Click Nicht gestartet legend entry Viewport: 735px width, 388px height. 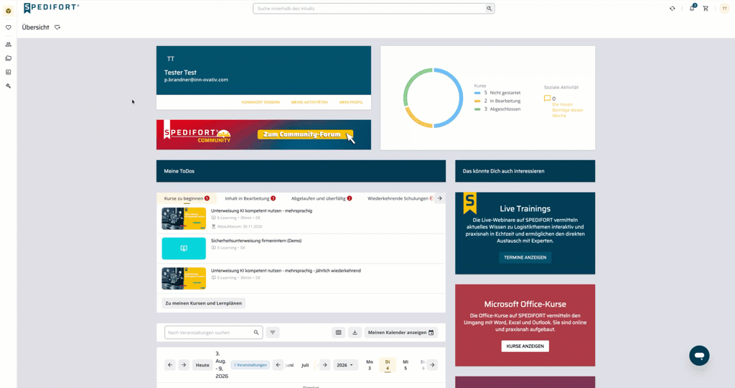pyautogui.click(x=497, y=93)
